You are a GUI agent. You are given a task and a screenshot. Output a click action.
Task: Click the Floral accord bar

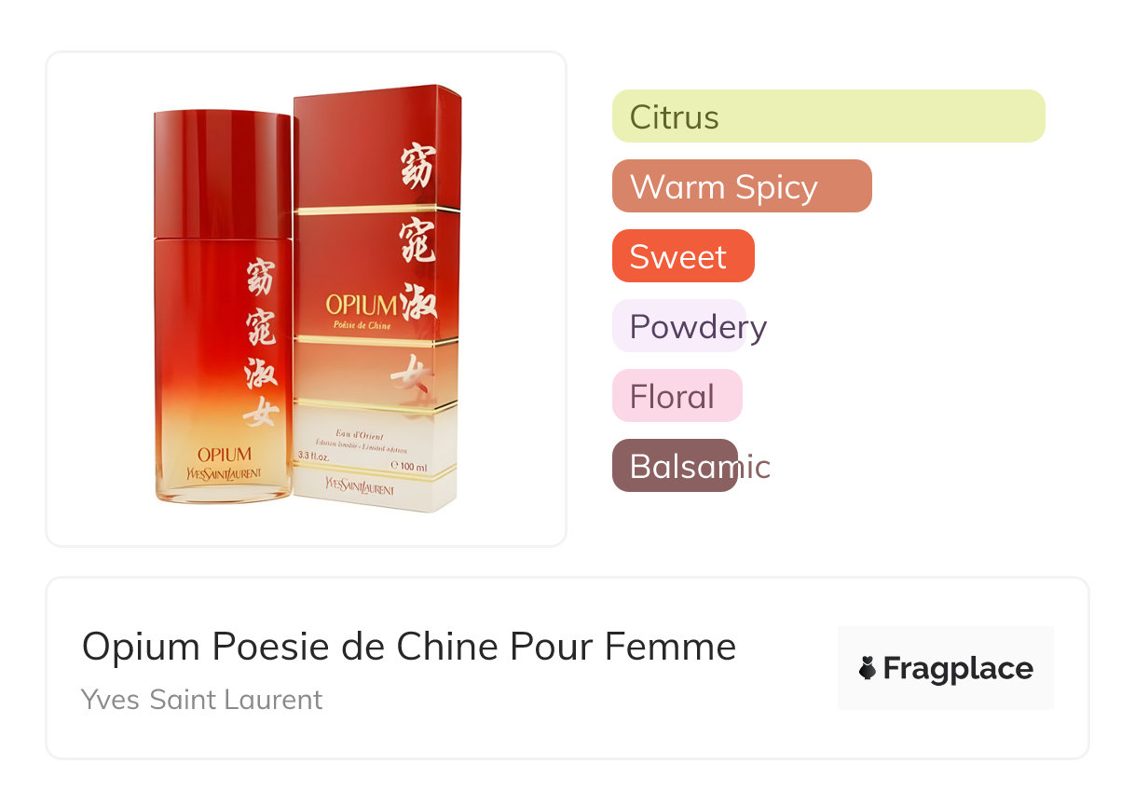(x=677, y=396)
